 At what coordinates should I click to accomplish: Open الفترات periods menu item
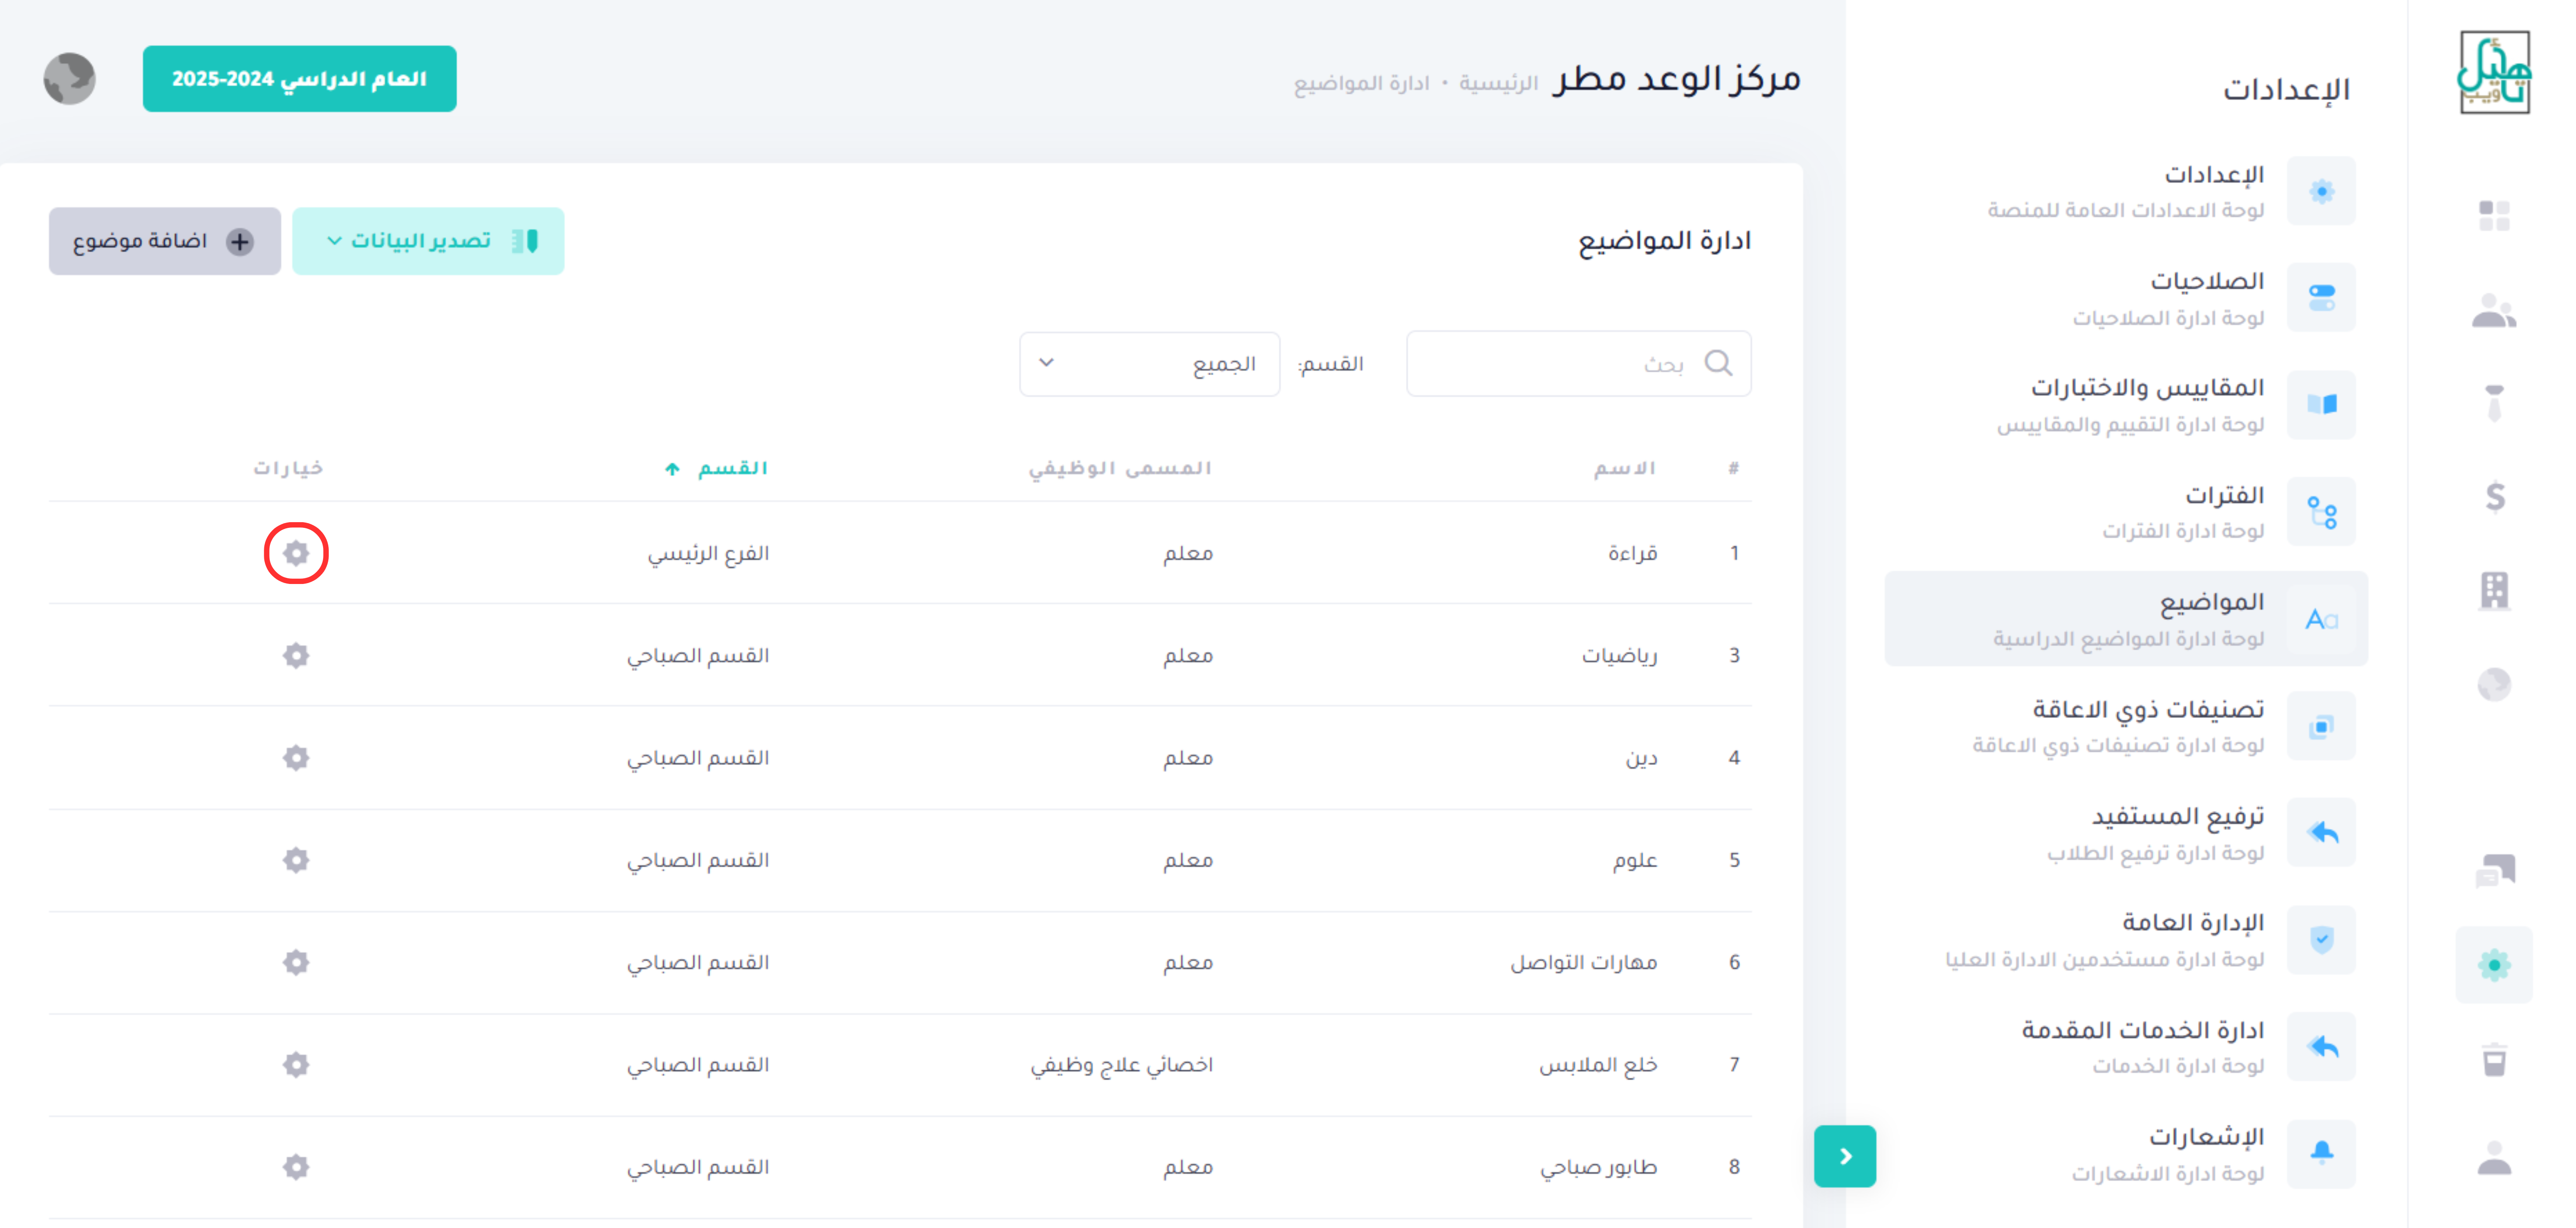[2126, 512]
